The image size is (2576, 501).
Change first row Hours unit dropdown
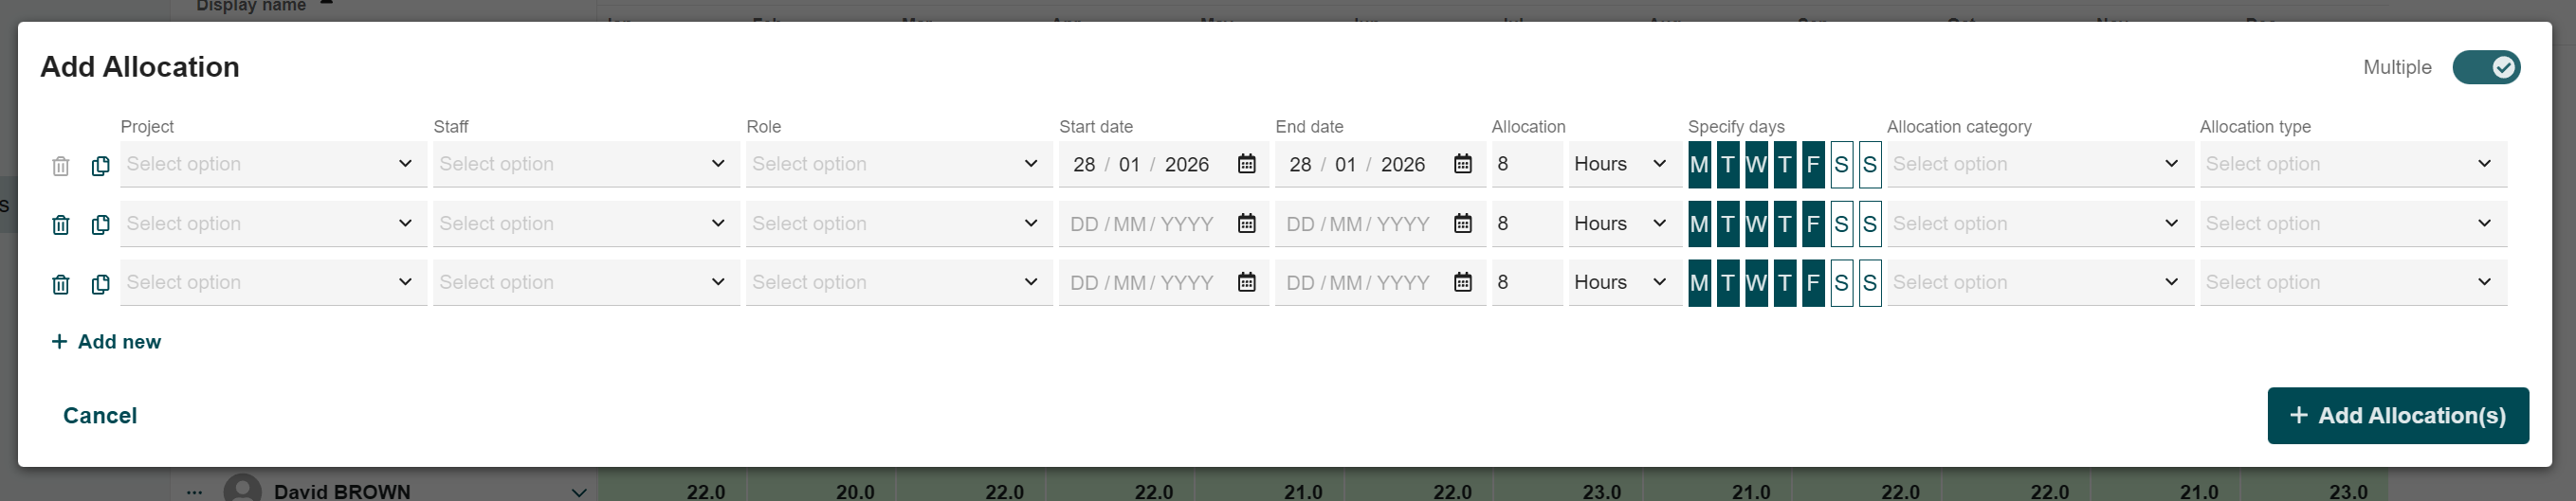click(1622, 164)
